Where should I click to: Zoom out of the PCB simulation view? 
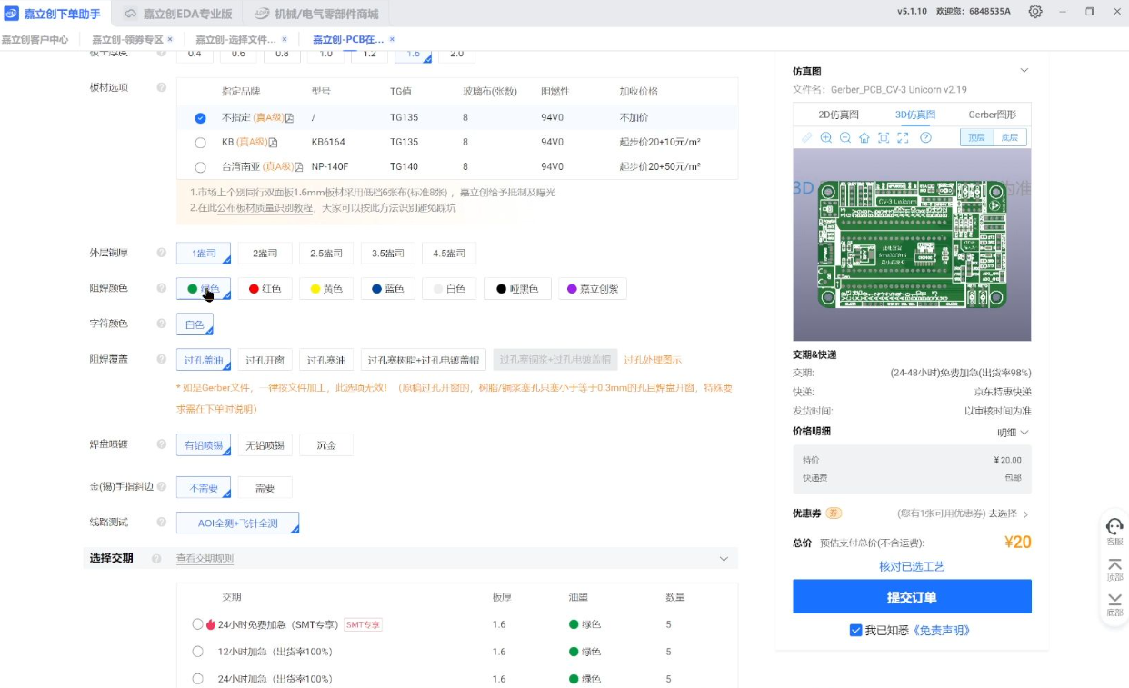(x=844, y=137)
